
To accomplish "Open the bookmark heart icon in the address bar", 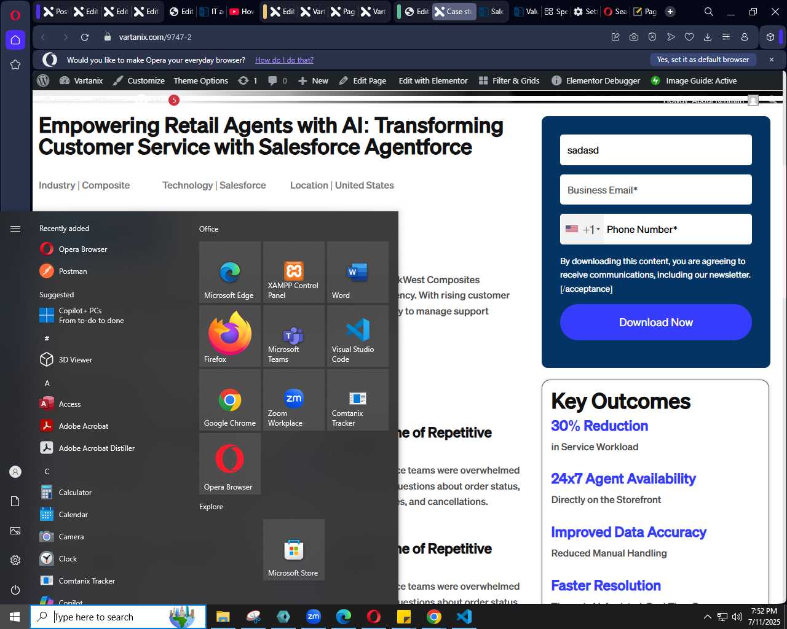I will pyautogui.click(x=689, y=37).
